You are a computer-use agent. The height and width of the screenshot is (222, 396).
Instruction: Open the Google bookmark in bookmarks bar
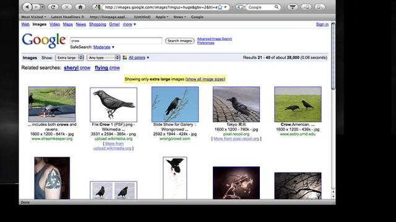197,17
